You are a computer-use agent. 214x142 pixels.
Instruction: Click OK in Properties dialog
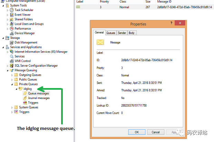tap(137, 132)
